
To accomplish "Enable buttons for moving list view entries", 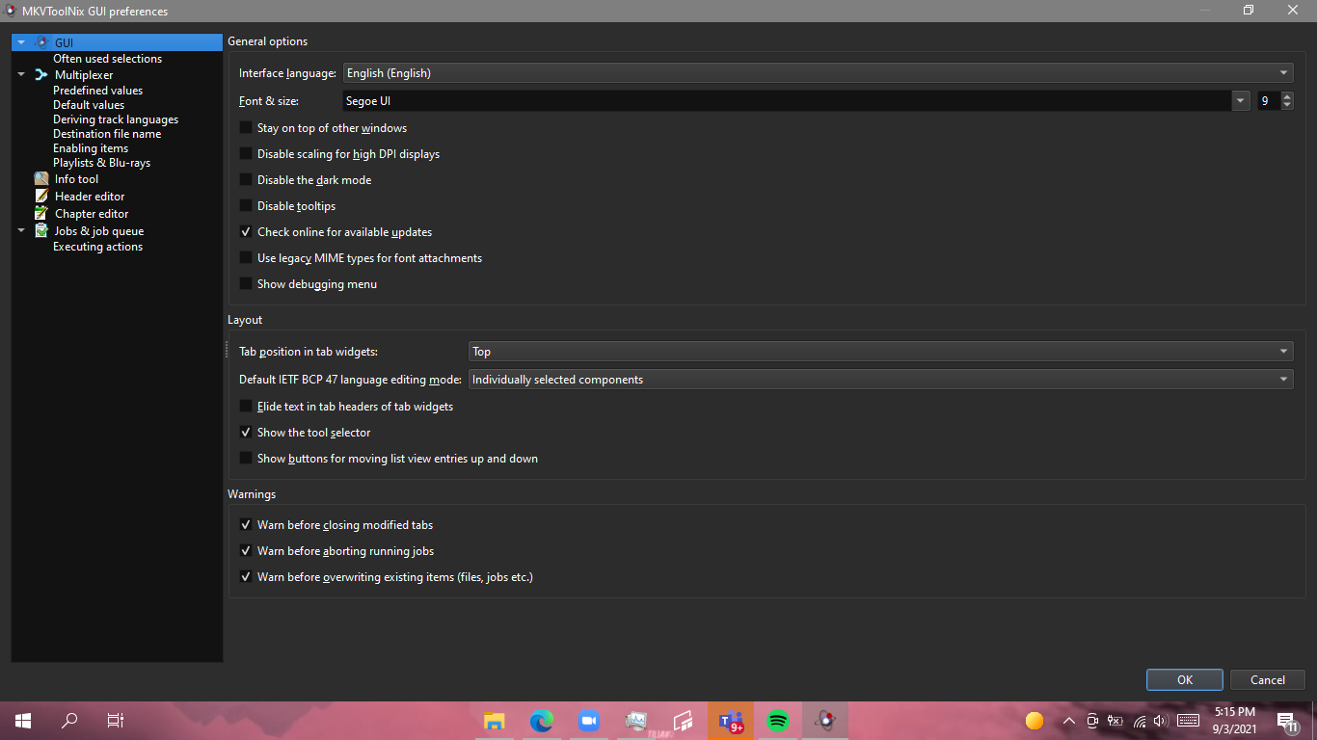I will [x=246, y=459].
